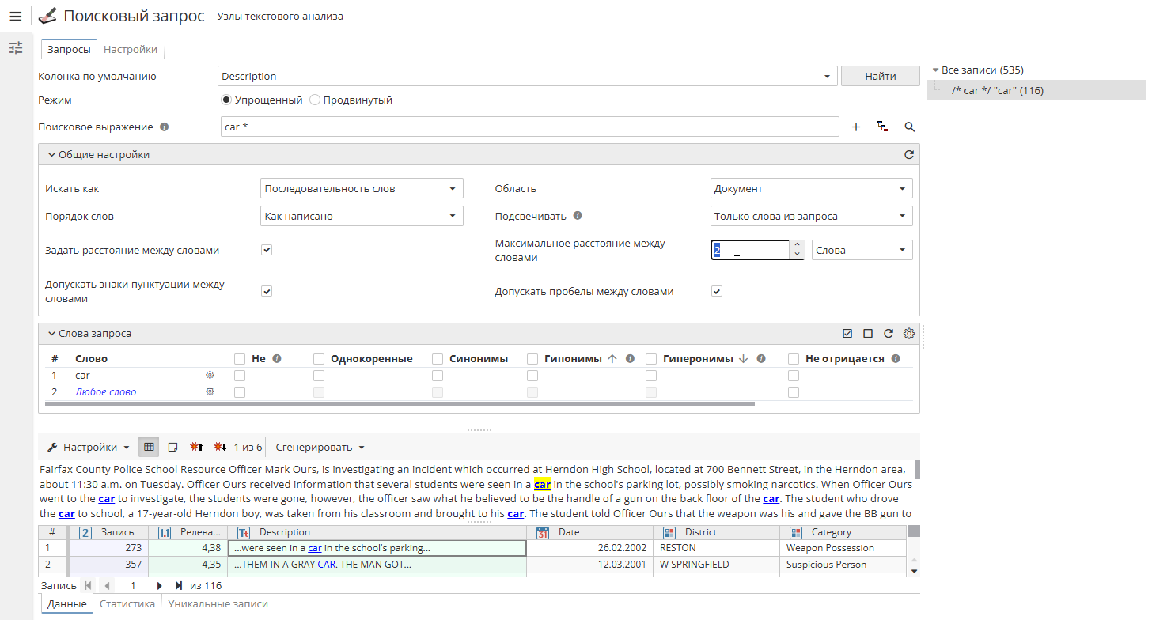Switch to Настройки tab

[x=131, y=49]
